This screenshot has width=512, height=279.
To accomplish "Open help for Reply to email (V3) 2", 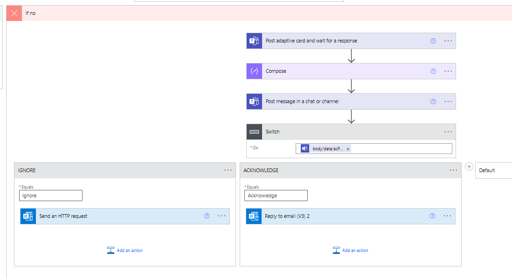I will click(x=432, y=216).
